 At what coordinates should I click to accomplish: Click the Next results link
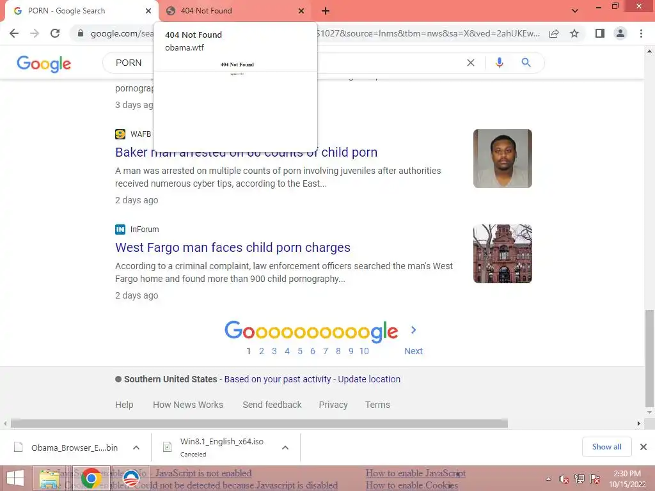(x=414, y=351)
